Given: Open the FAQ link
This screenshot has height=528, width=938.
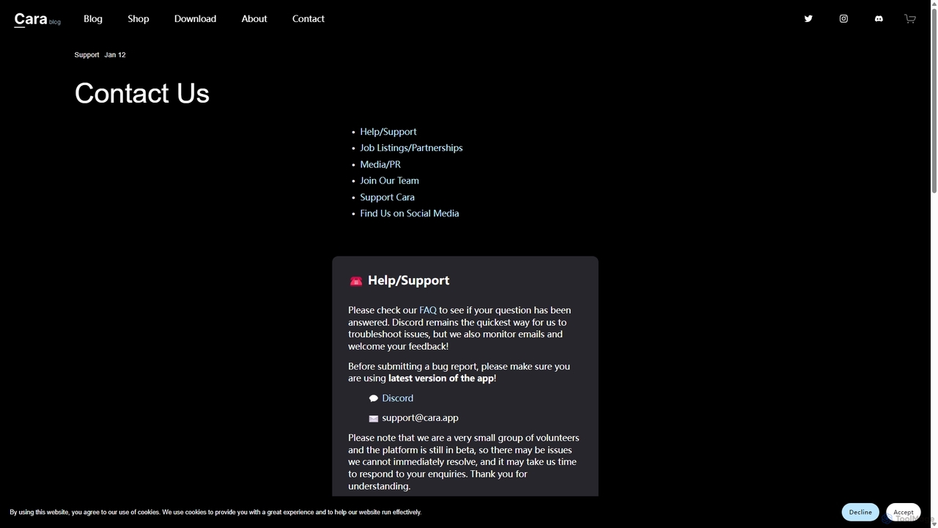Looking at the screenshot, I should pos(428,310).
